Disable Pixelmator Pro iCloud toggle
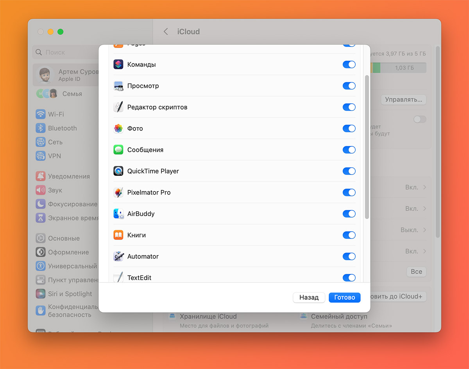This screenshot has height=369, width=469. [x=349, y=193]
